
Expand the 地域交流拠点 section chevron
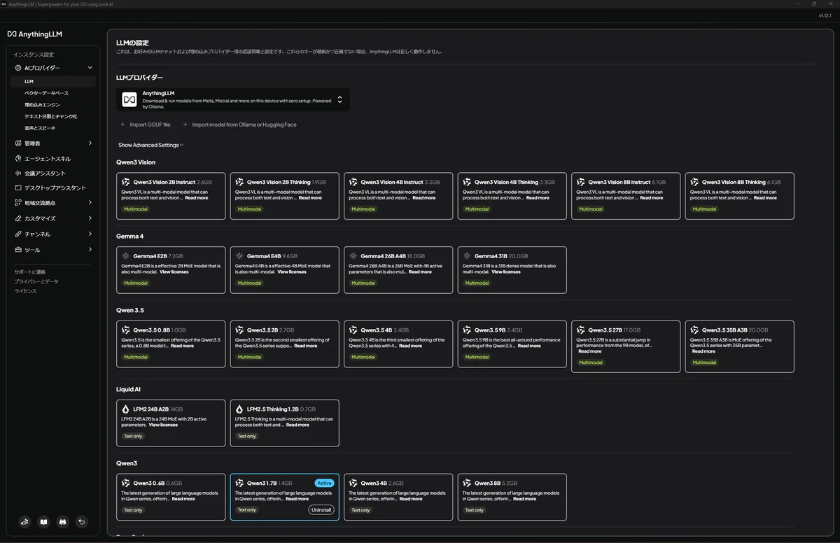[90, 203]
